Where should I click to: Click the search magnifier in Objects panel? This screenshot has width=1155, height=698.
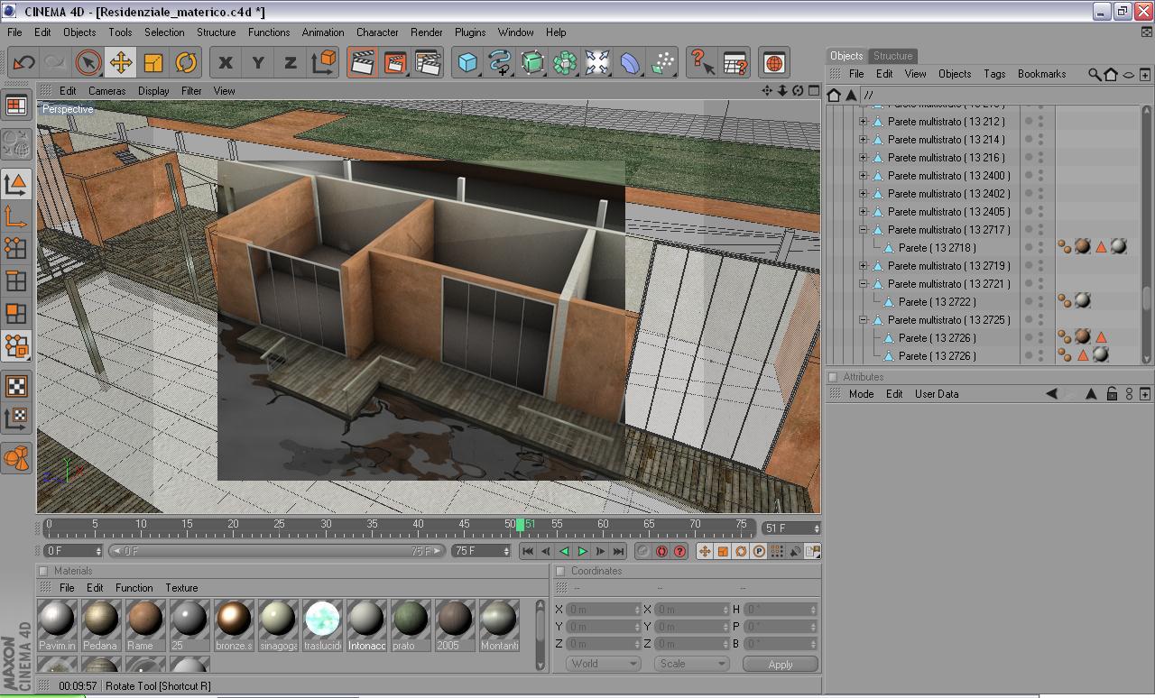[x=1094, y=74]
